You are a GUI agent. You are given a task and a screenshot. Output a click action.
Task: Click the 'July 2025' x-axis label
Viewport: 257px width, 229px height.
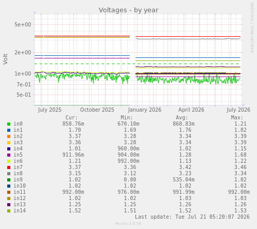tap(50, 110)
